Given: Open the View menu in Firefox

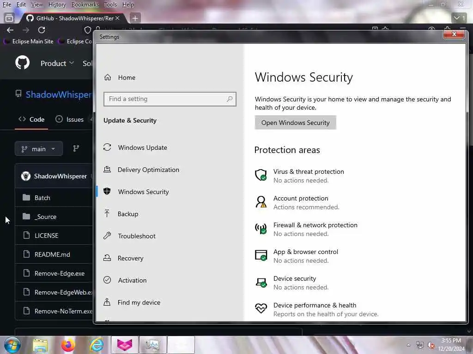Looking at the screenshot, I should [x=37, y=5].
